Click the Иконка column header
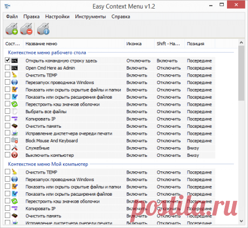Screen dimensions: 248x228 139,44
